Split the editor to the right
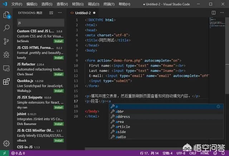Image resolution: width=229 pixels, height=156 pixels. (214, 13)
